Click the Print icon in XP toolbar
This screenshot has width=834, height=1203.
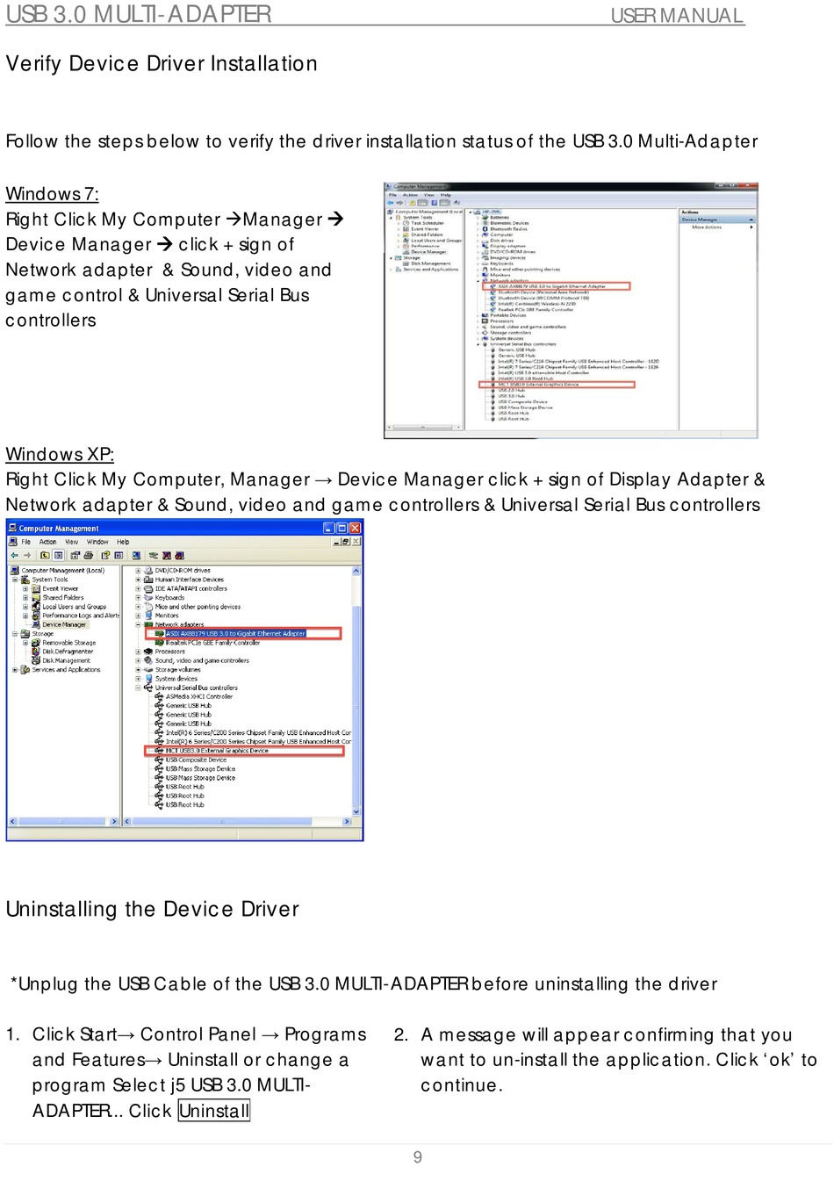click(x=89, y=556)
